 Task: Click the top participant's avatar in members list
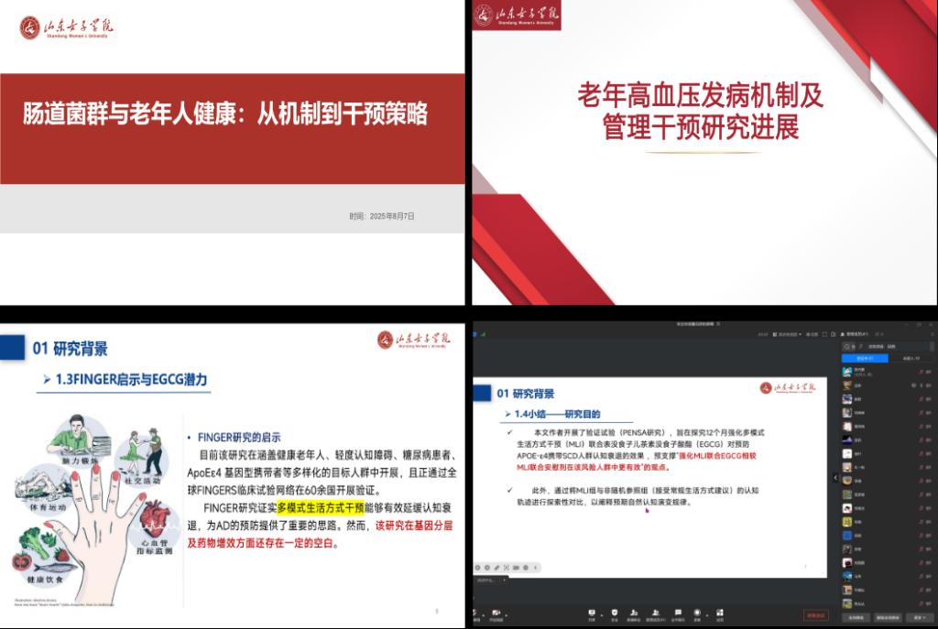coord(847,372)
